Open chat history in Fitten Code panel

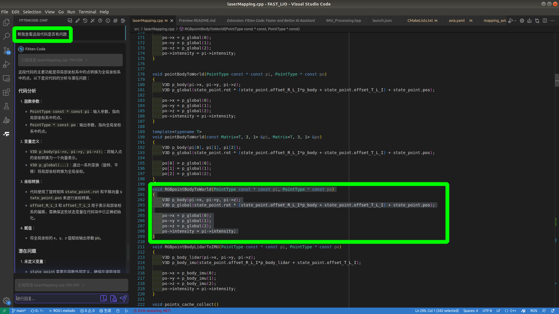coord(85,21)
